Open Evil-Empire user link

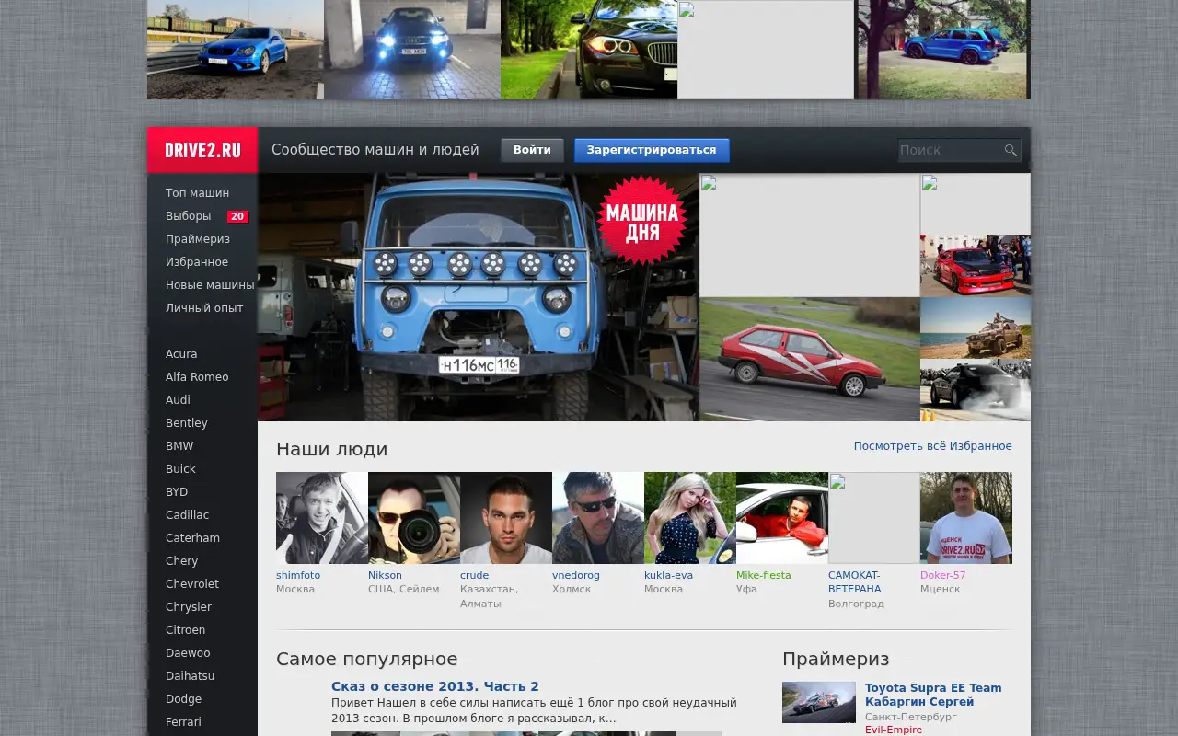[894, 730]
